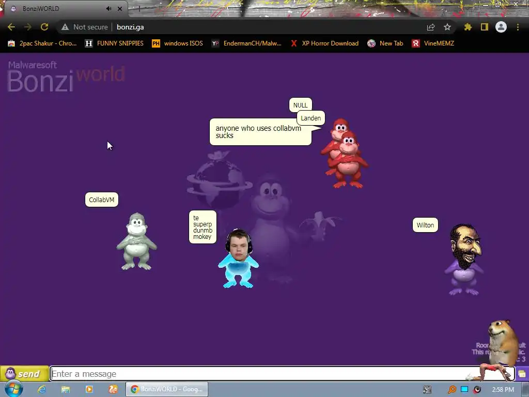This screenshot has width=529, height=397.
Task: Bookmark this tab with the star
Action: point(447,27)
